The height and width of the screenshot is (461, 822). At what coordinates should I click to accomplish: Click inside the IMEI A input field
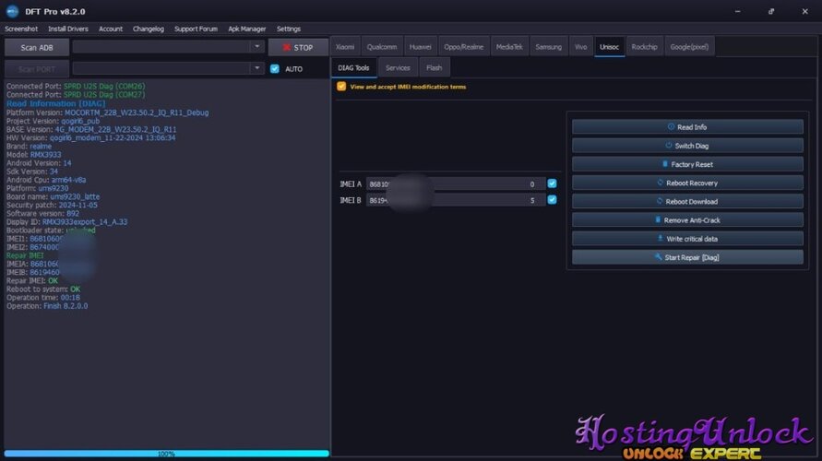pyautogui.click(x=456, y=183)
